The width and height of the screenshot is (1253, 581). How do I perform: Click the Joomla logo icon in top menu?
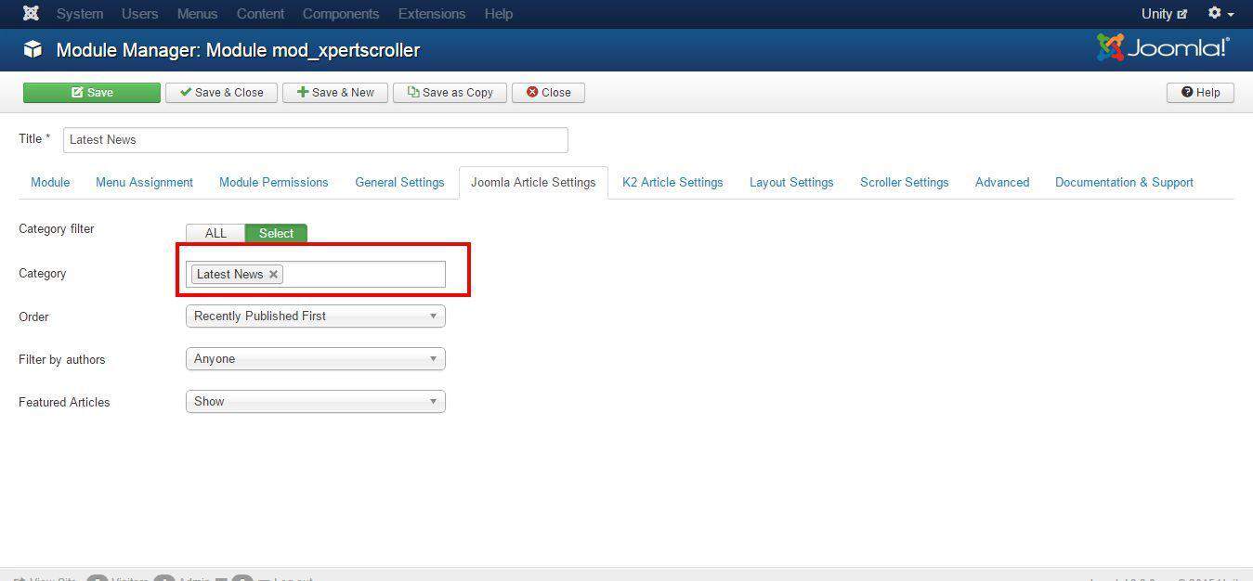(x=31, y=14)
